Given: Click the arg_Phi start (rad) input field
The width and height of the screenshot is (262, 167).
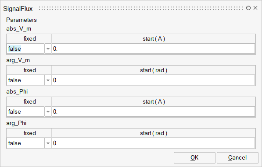Looking at the screenshot, I should (x=154, y=143).
